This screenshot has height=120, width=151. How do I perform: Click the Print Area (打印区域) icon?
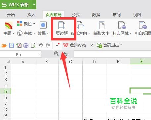tap(122, 25)
